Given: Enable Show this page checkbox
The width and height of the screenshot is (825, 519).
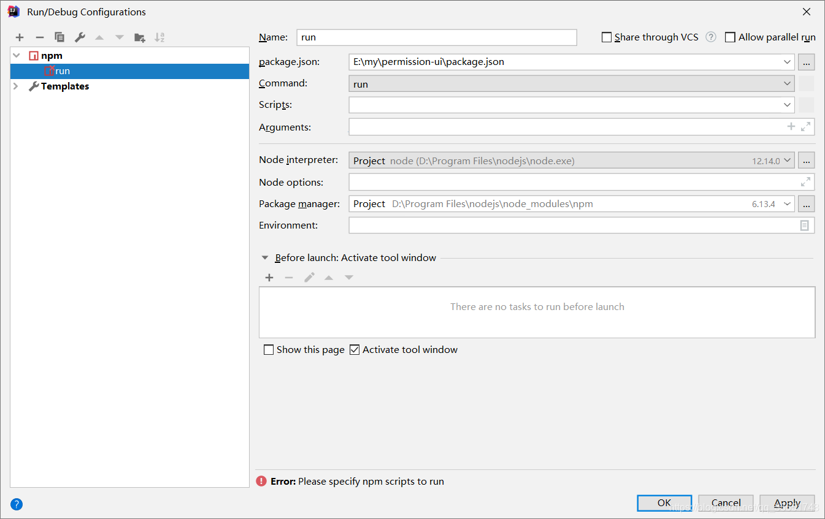Looking at the screenshot, I should click(x=269, y=350).
